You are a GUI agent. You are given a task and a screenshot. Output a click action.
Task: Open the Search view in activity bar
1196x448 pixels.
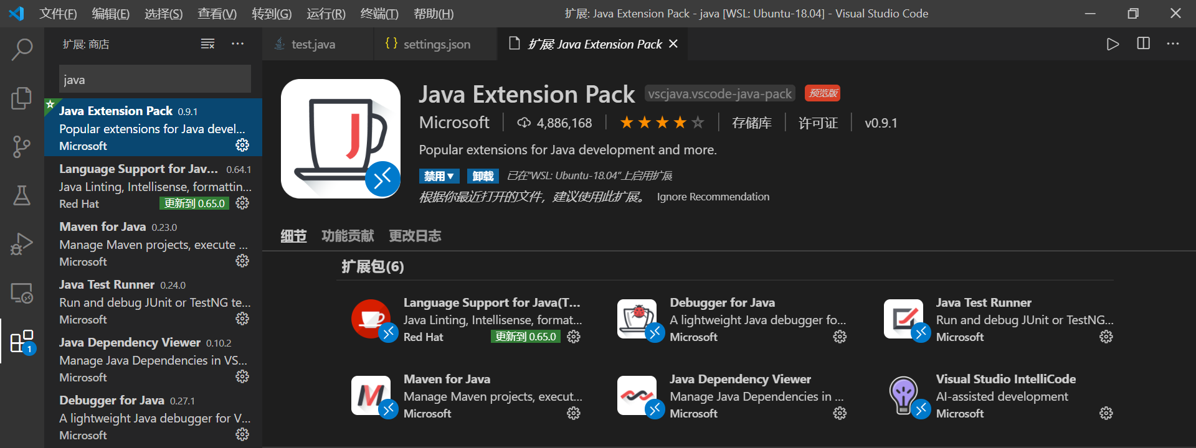(x=22, y=50)
